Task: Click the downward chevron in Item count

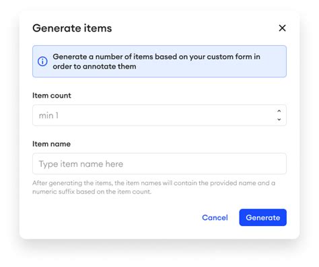Action: (x=279, y=119)
